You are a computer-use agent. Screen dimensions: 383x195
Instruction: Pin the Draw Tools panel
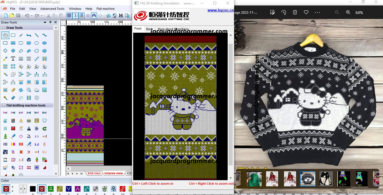[50, 22]
